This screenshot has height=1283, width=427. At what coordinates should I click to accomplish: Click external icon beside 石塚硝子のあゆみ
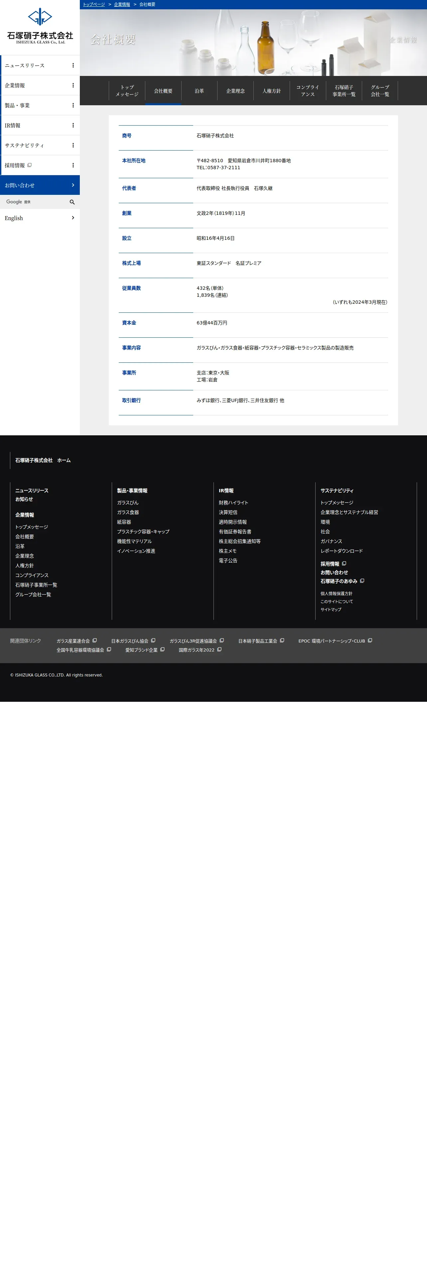click(x=362, y=581)
